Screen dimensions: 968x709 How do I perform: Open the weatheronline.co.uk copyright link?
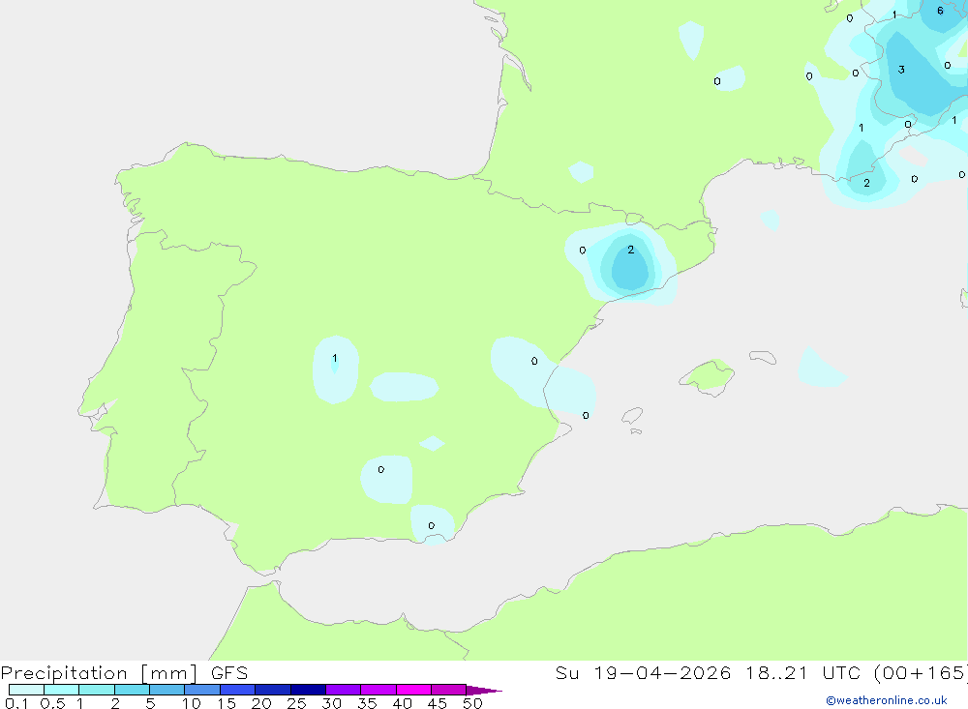click(887, 700)
